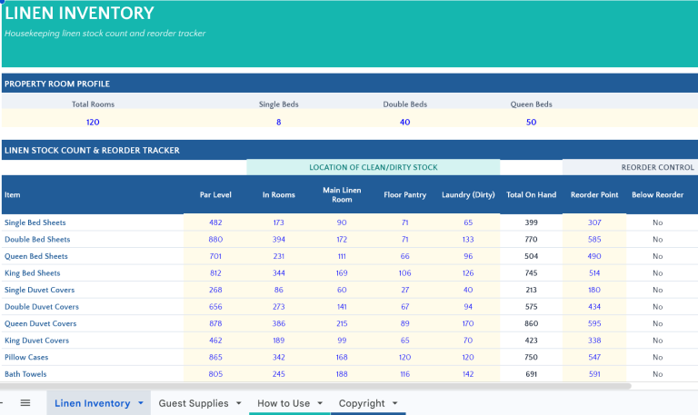This screenshot has height=415, width=698.
Task: Select the Single Beds value 8
Action: coord(279,122)
